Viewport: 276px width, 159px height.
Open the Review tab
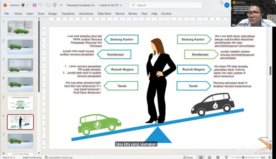(x=133, y=13)
